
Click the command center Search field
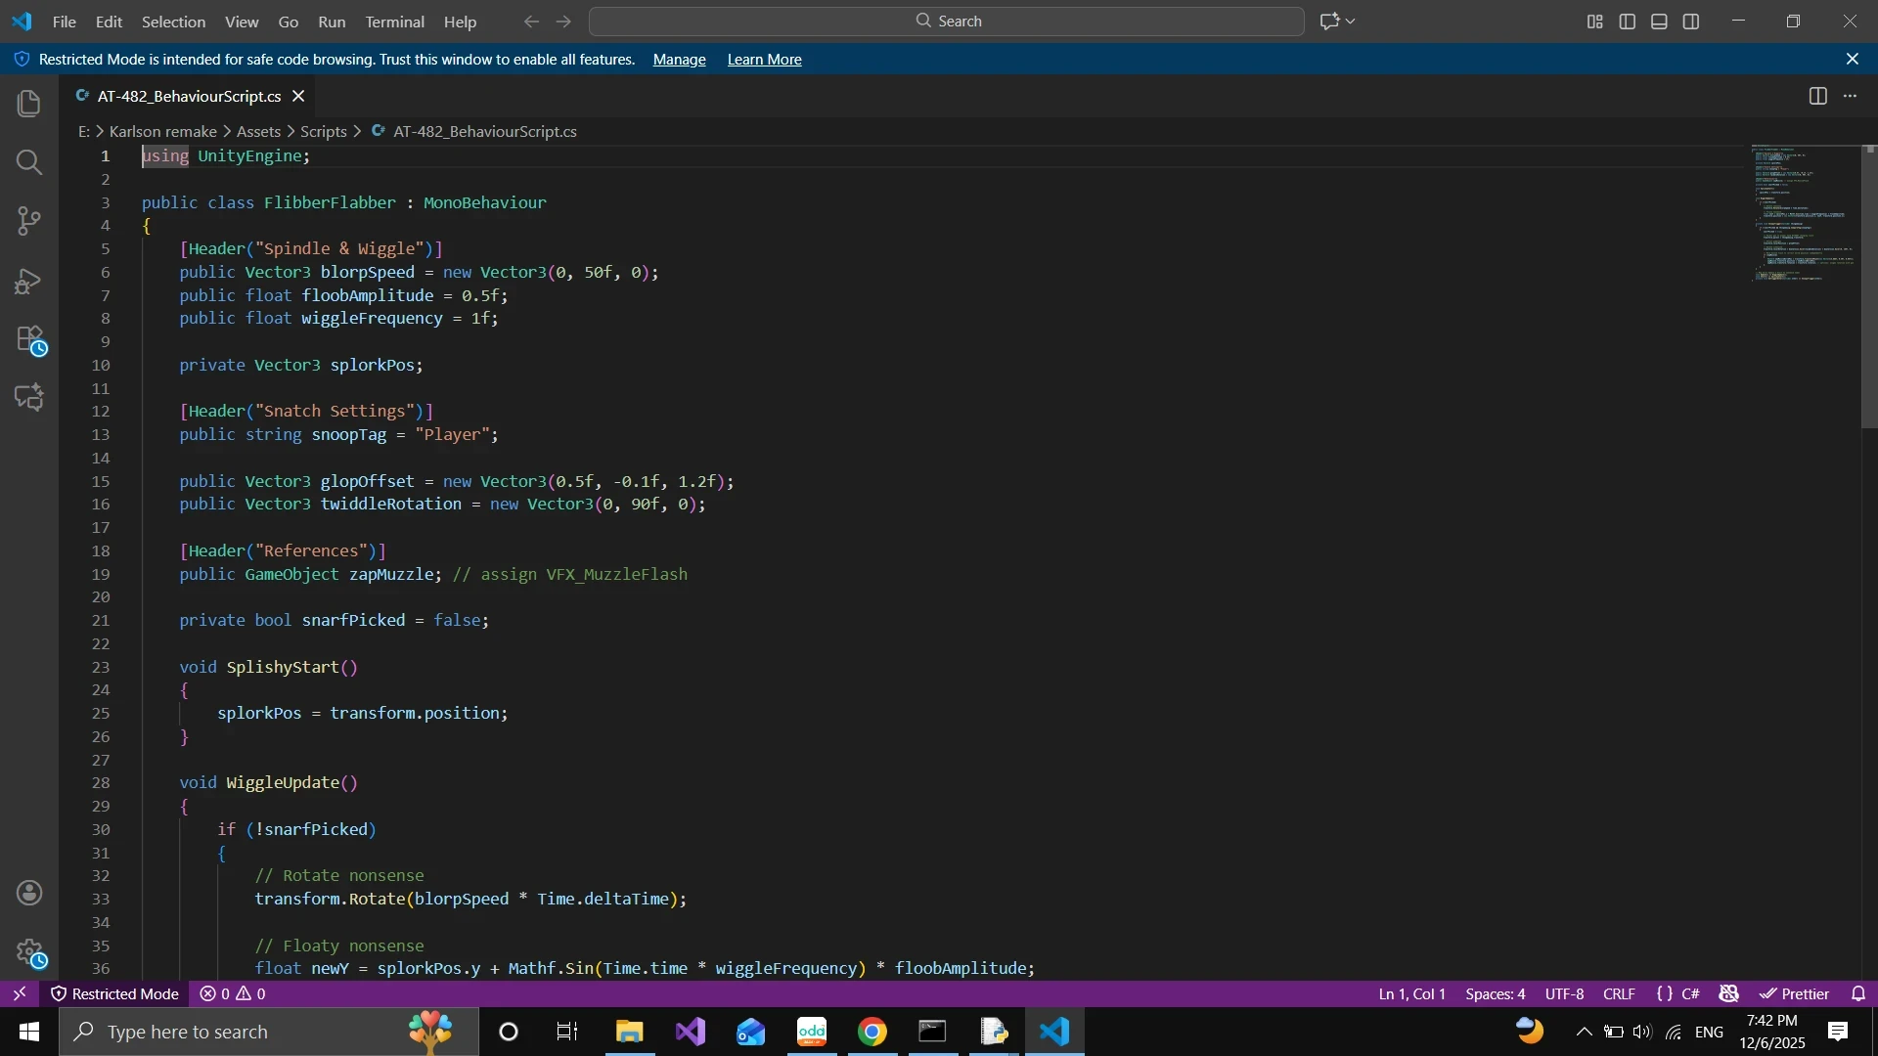947,22
